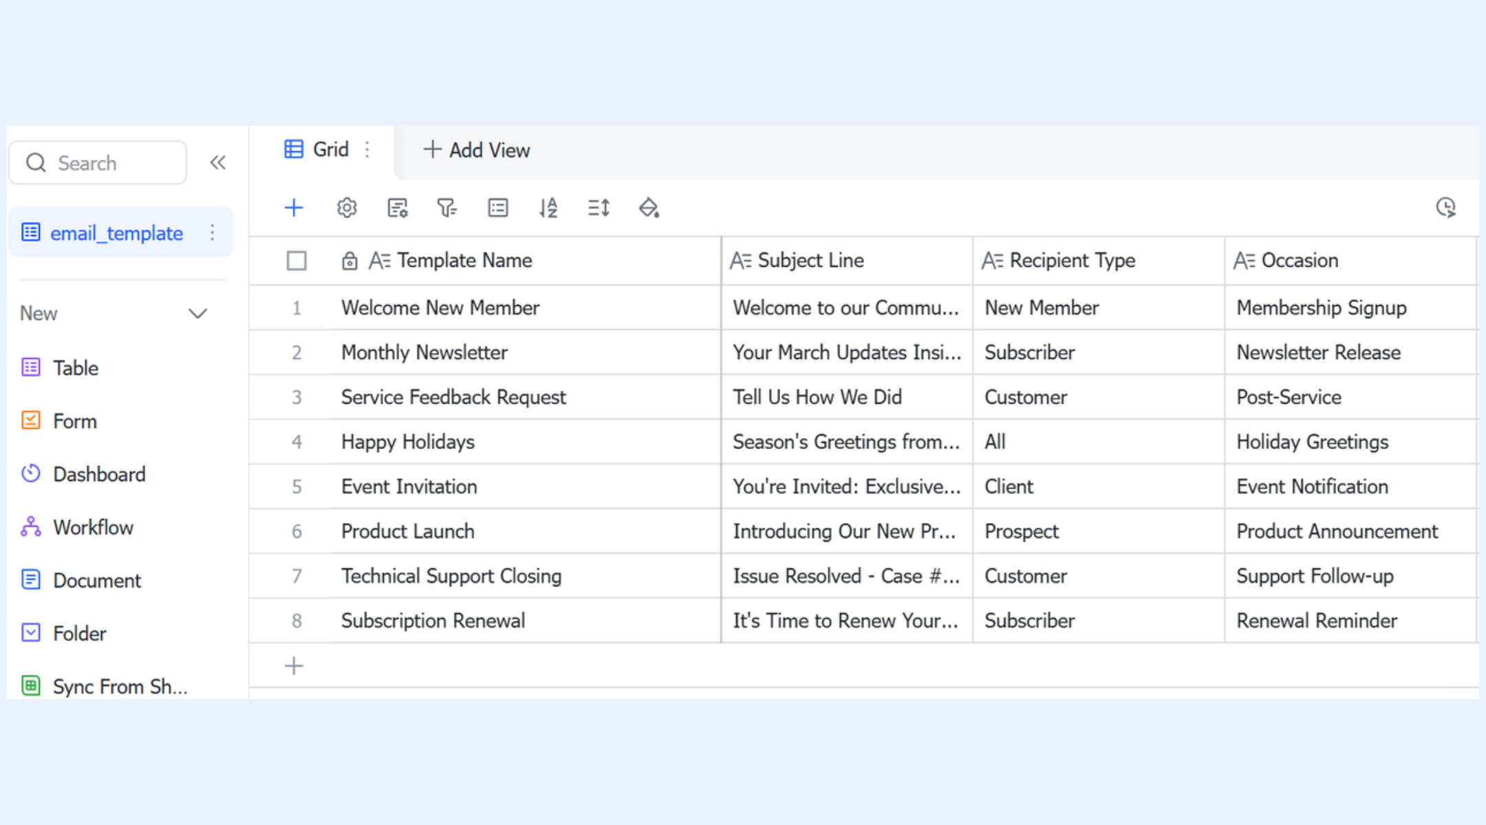Click the 'Membership Signup' cell
The width and height of the screenshot is (1486, 825).
[x=1351, y=307]
